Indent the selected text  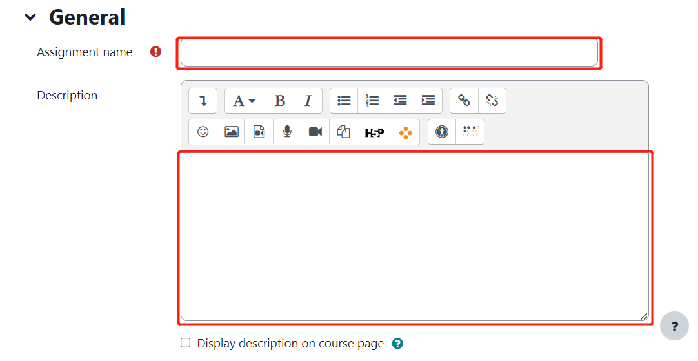[428, 101]
